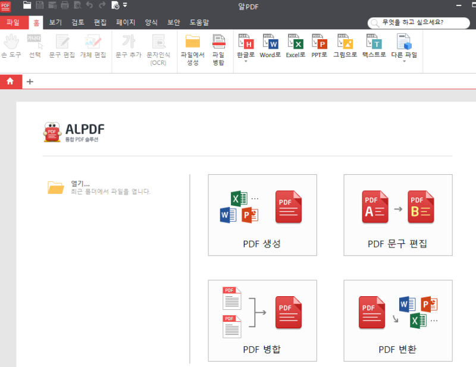The height and width of the screenshot is (367, 476).
Task: Click the yellow folder icon beside 열기
Action: click(55, 187)
